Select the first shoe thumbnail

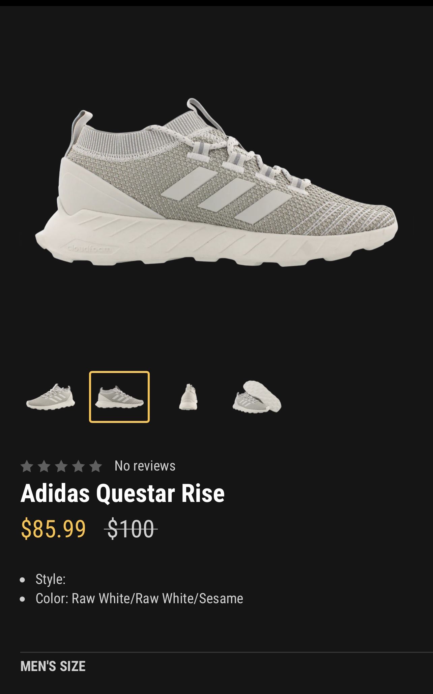[x=51, y=397]
